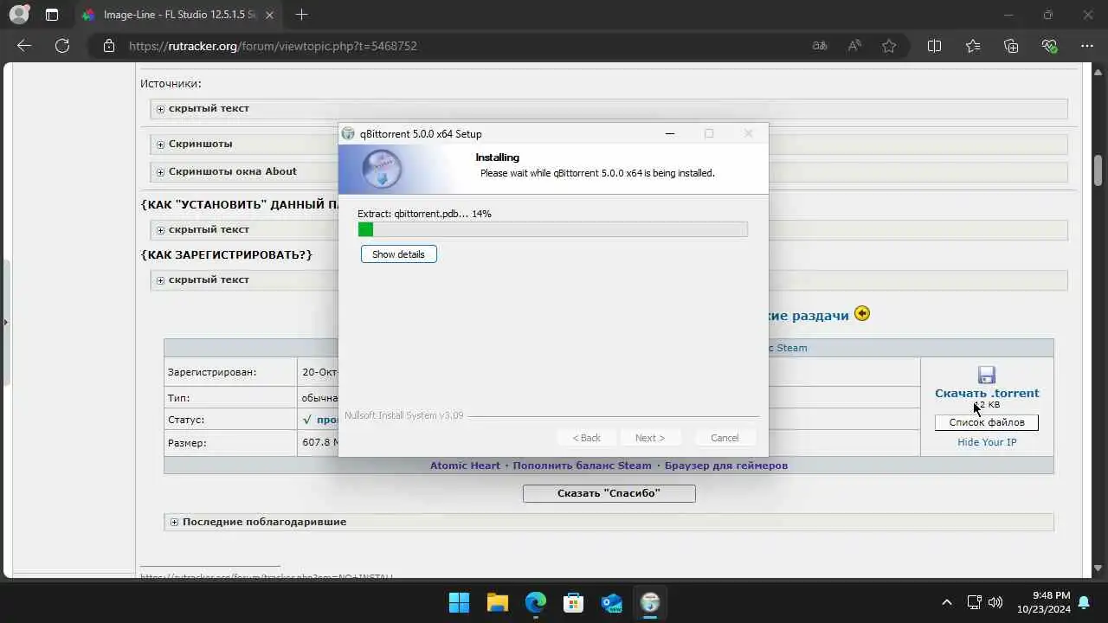The height and width of the screenshot is (623, 1108).
Task: Activate the read aloud icon
Action: (x=854, y=46)
